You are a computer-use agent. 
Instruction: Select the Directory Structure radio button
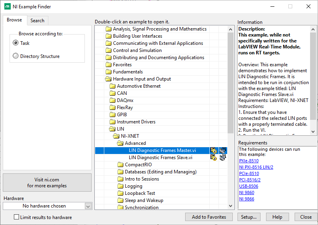tap(15, 56)
